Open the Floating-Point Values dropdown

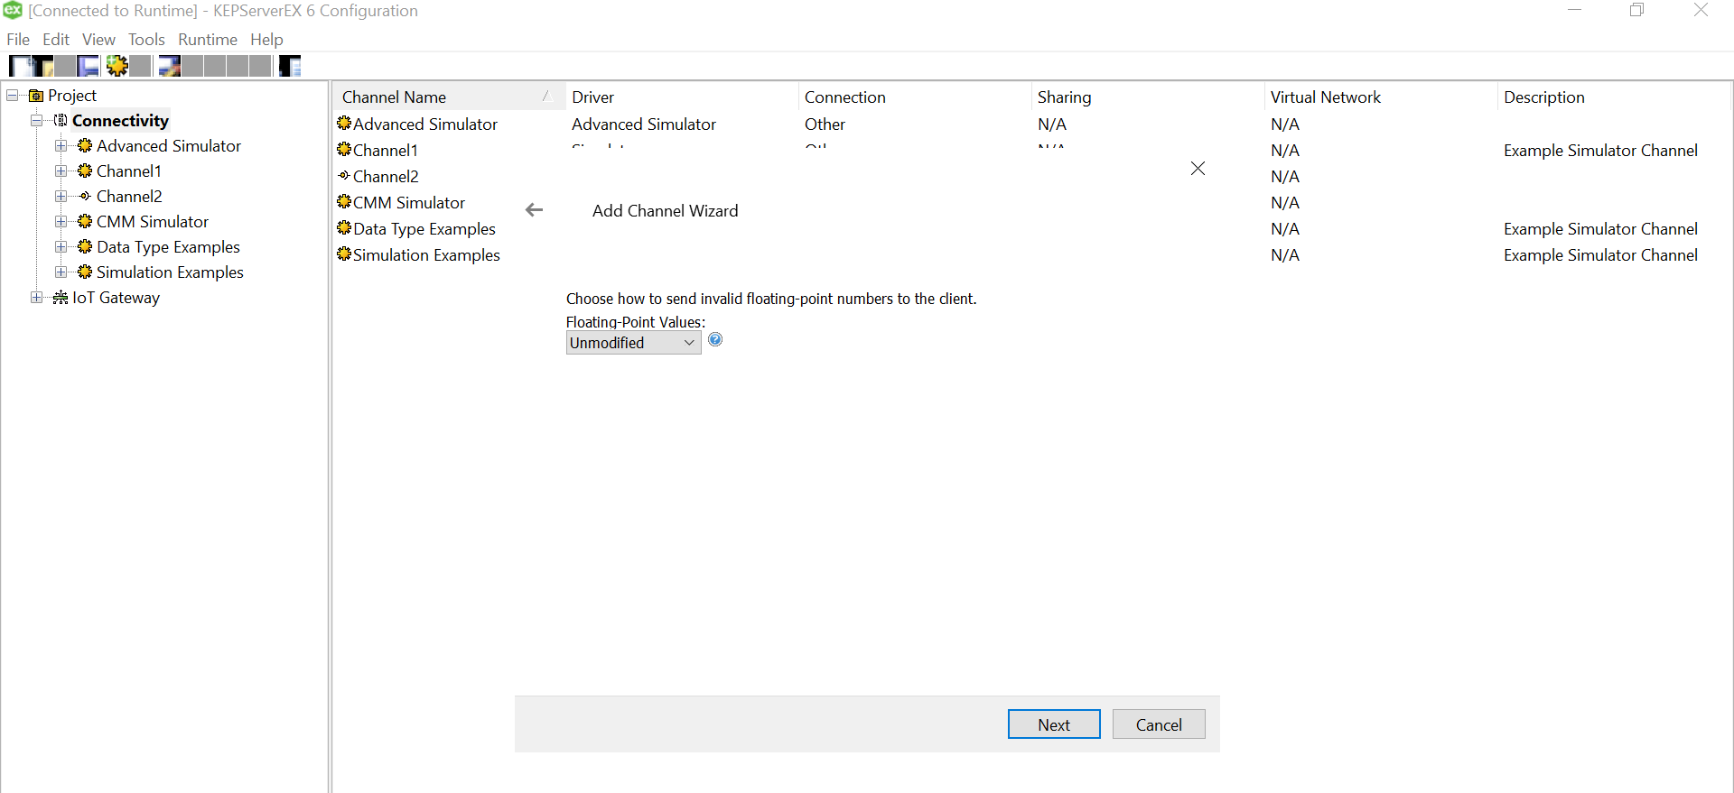point(688,343)
